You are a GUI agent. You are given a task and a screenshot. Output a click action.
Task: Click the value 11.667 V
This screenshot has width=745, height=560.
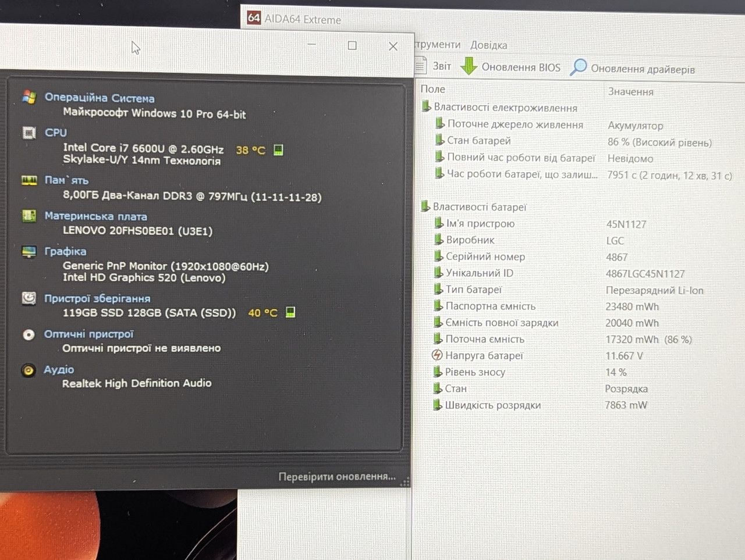pyautogui.click(x=624, y=356)
